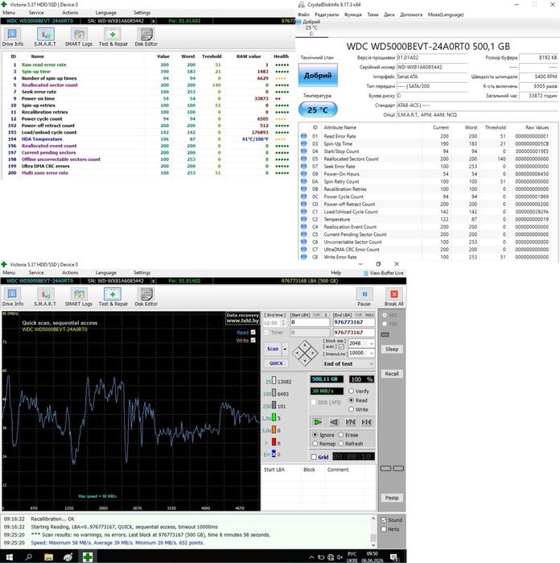Uncheck the Sound checkbox
The width and height of the screenshot is (560, 563).
[384, 520]
